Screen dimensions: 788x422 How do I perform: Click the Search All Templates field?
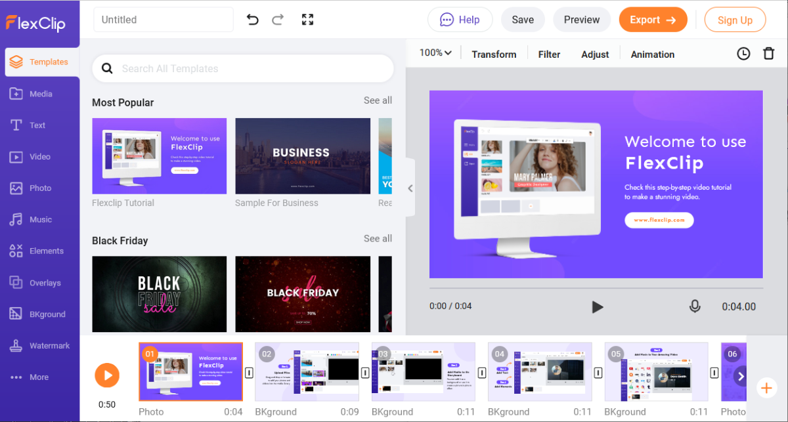pyautogui.click(x=243, y=68)
